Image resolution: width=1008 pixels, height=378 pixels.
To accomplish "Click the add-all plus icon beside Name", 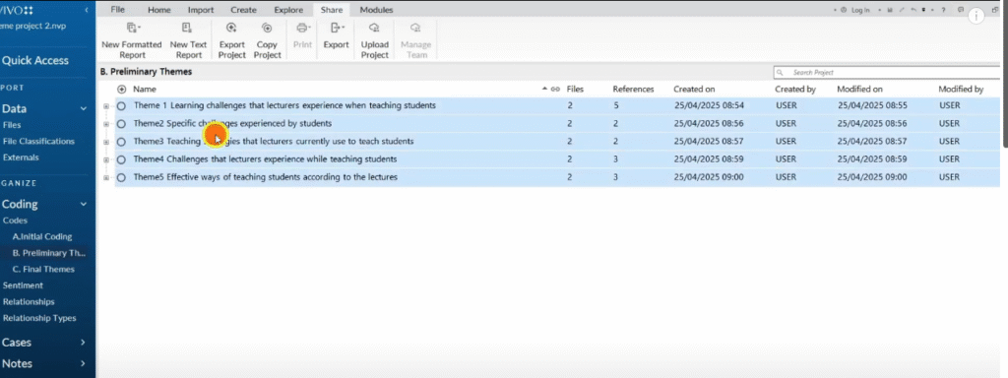I will tap(121, 90).
